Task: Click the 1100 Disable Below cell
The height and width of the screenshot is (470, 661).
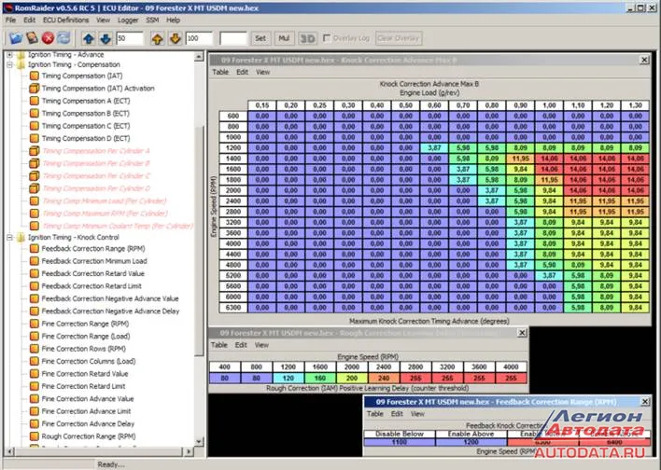Action: 400,442
